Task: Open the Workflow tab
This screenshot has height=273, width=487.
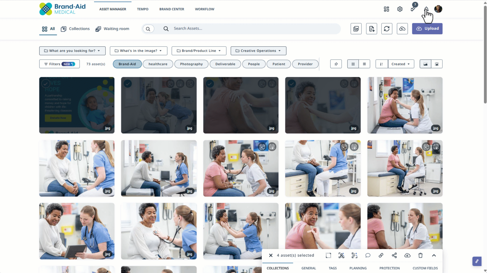Action: [205, 9]
